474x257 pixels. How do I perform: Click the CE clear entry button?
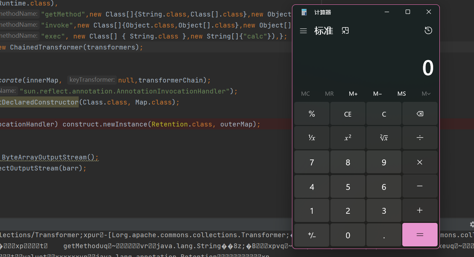coord(348,114)
